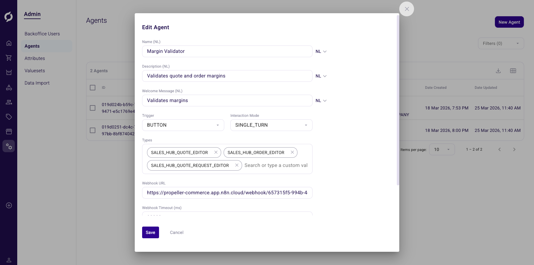Open language dropdown for Welcome Message field
This screenshot has width=534, height=265.
(321, 101)
